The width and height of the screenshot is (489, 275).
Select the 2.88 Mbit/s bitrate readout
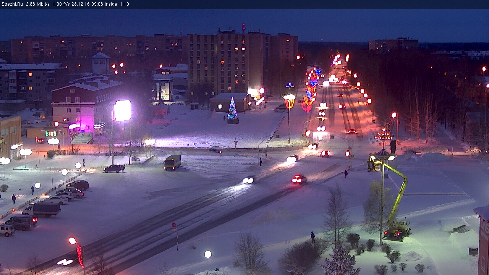point(38,4)
